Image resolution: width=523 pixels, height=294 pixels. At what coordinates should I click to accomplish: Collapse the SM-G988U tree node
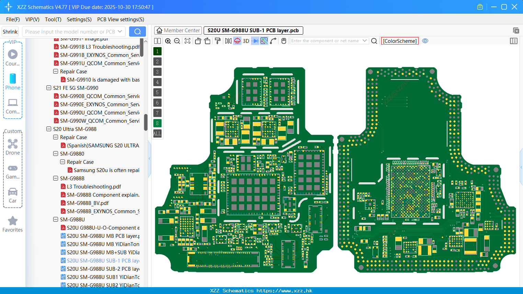click(56, 220)
